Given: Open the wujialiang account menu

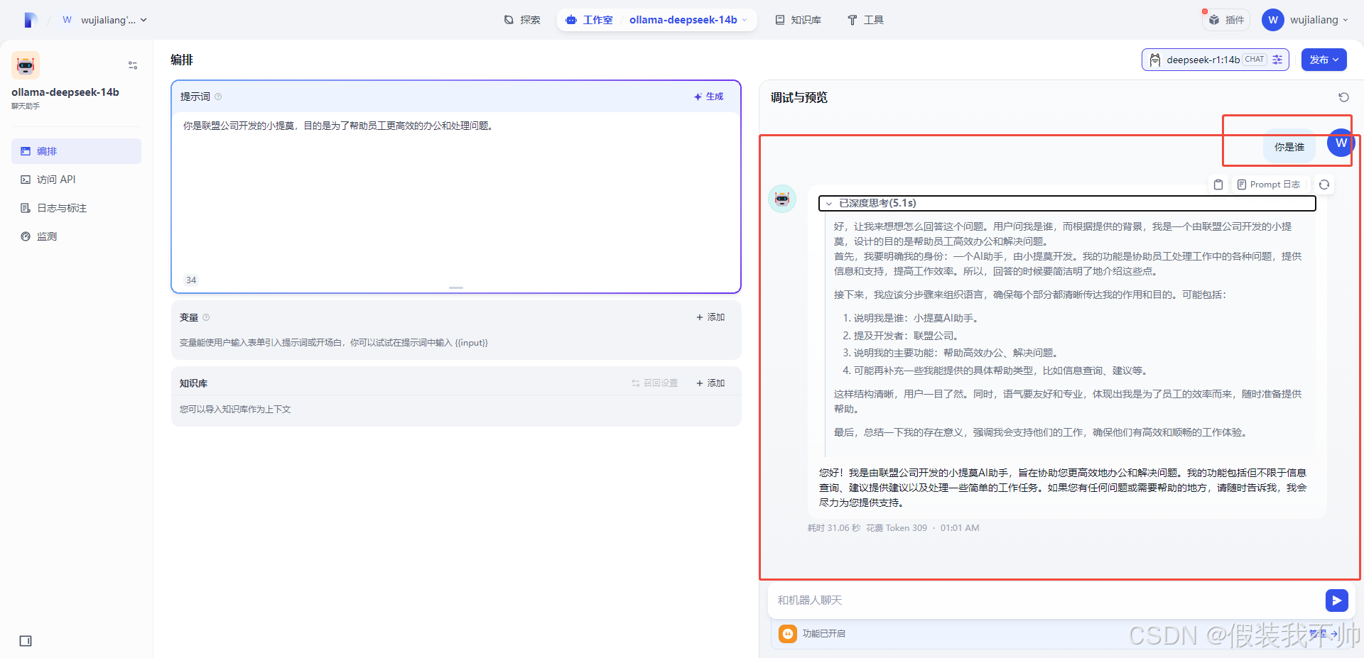Looking at the screenshot, I should (1306, 20).
